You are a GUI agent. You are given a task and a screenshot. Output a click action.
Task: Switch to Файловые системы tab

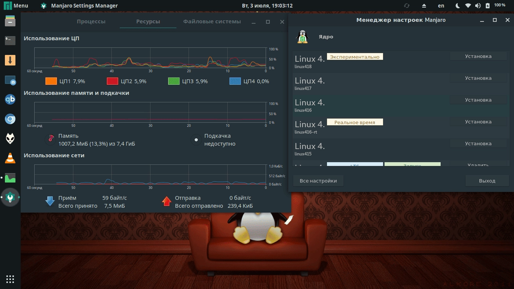tap(212, 21)
